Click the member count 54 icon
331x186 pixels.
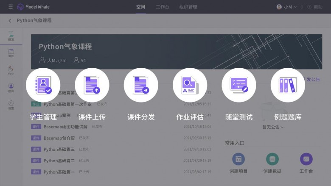(76, 60)
